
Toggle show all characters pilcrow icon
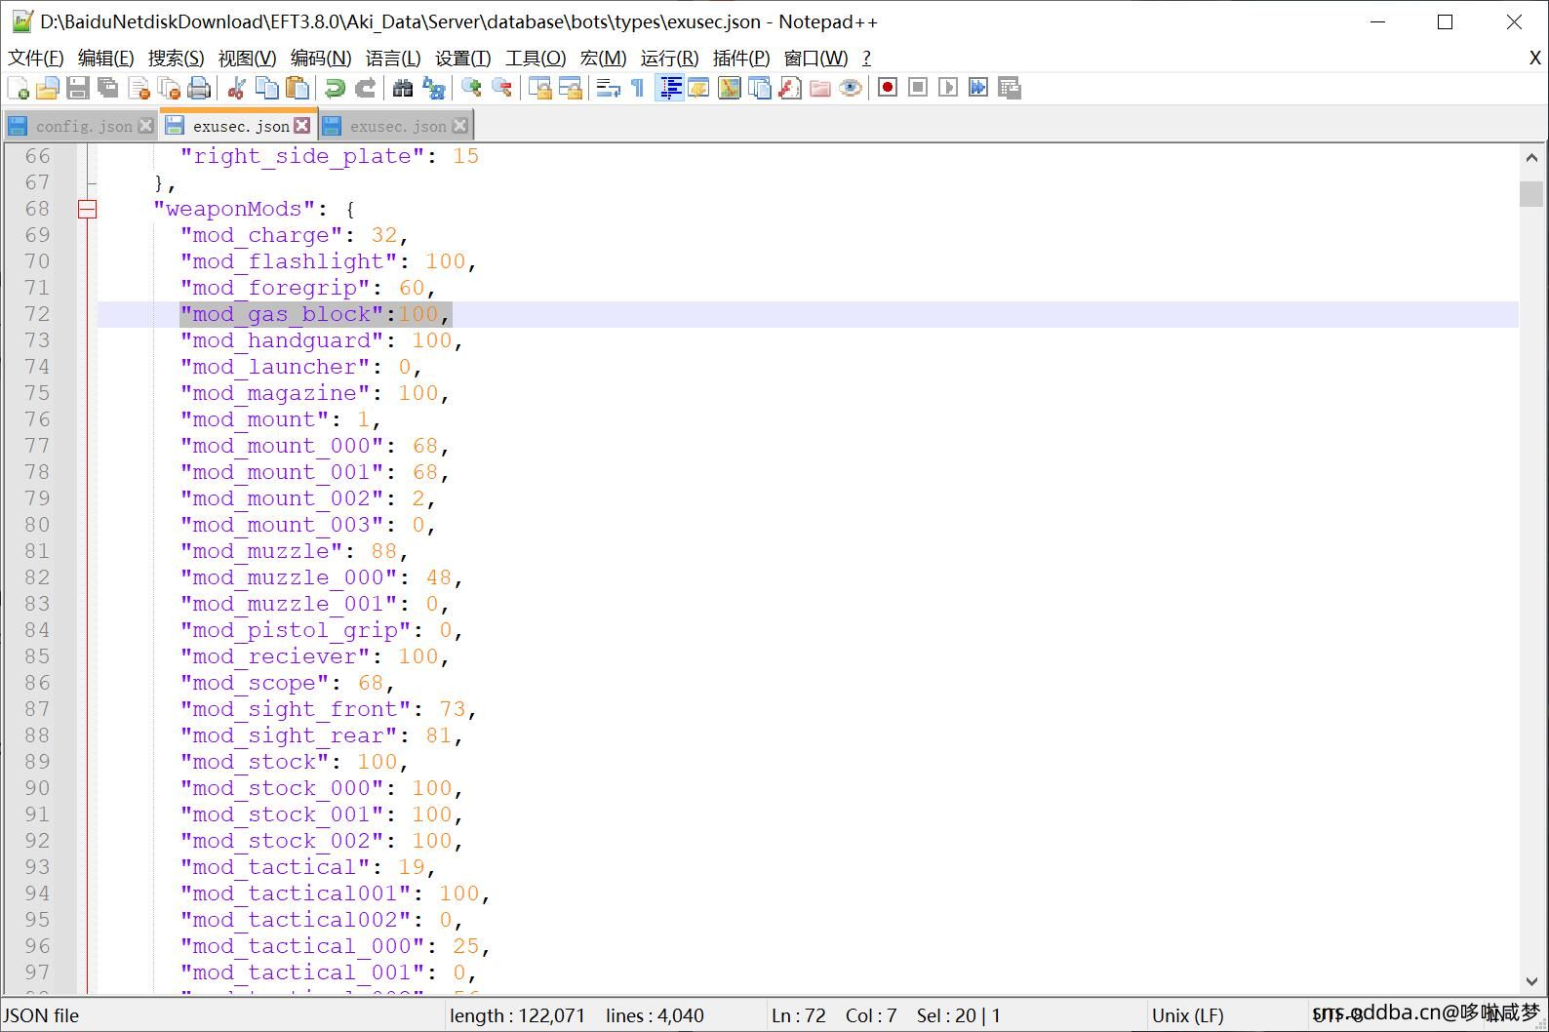click(x=638, y=88)
